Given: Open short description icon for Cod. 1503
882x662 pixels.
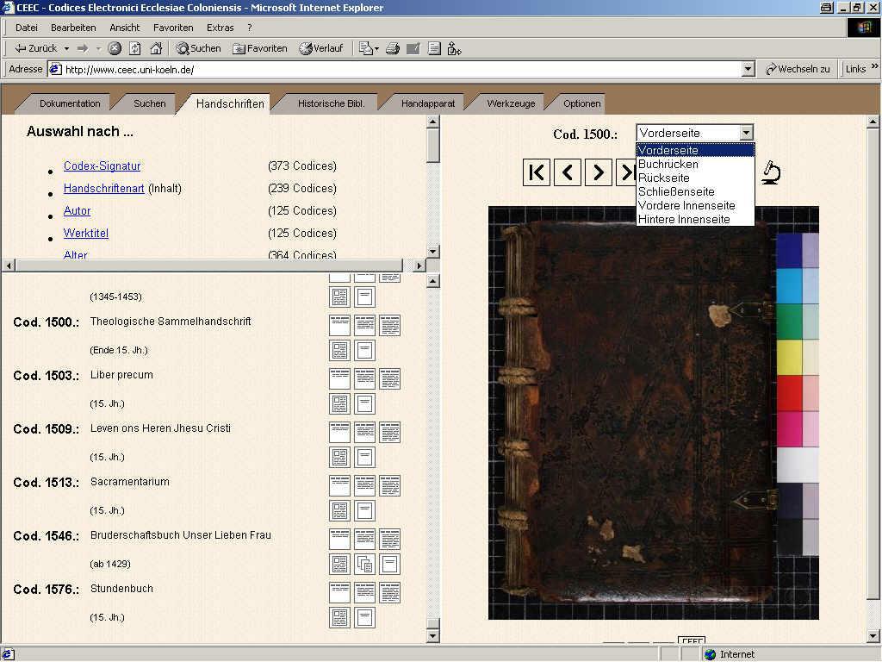Looking at the screenshot, I should click(x=339, y=379).
